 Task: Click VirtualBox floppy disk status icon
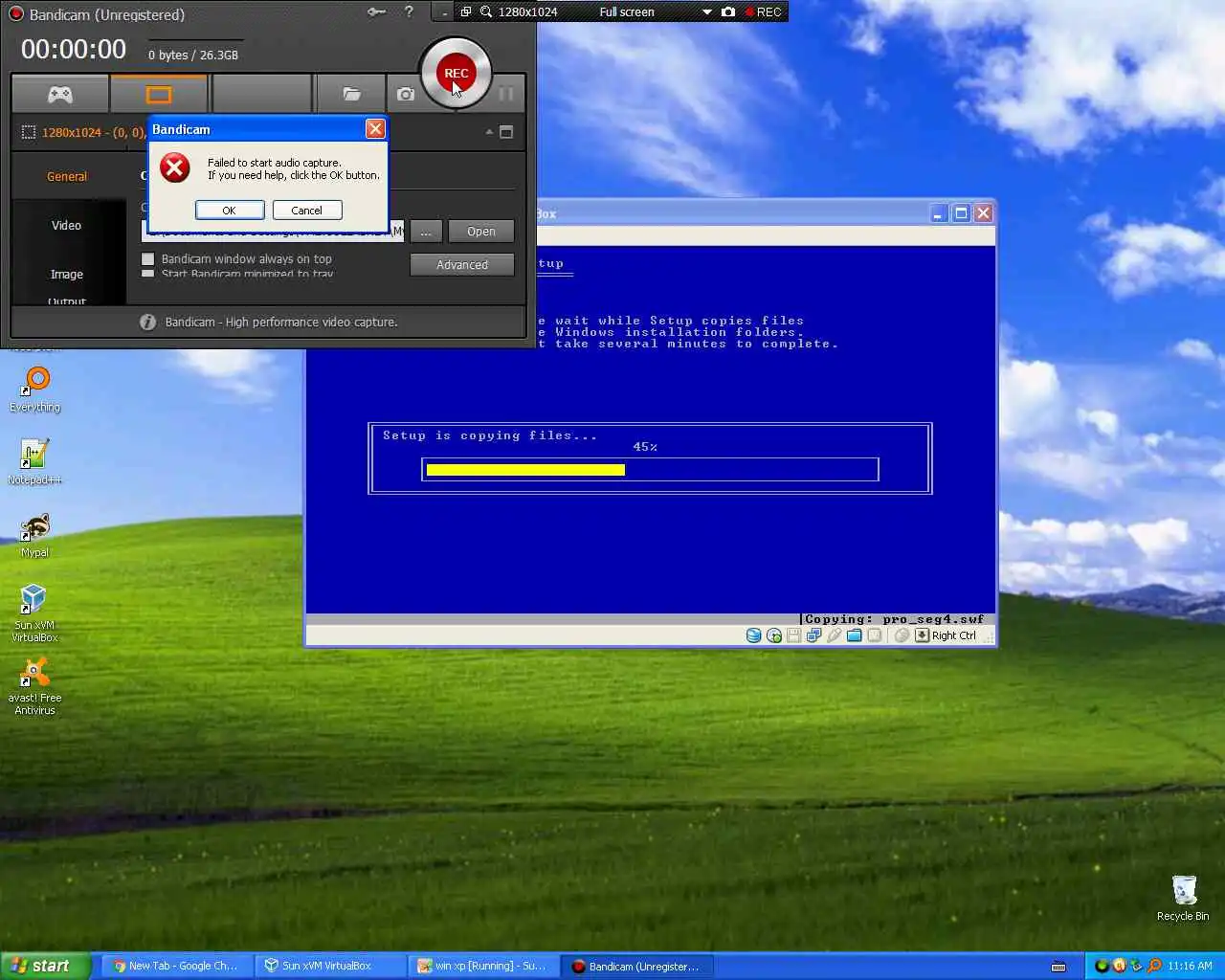[793, 635]
